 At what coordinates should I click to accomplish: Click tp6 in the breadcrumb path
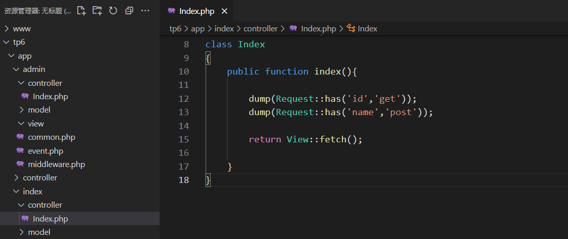click(x=175, y=29)
